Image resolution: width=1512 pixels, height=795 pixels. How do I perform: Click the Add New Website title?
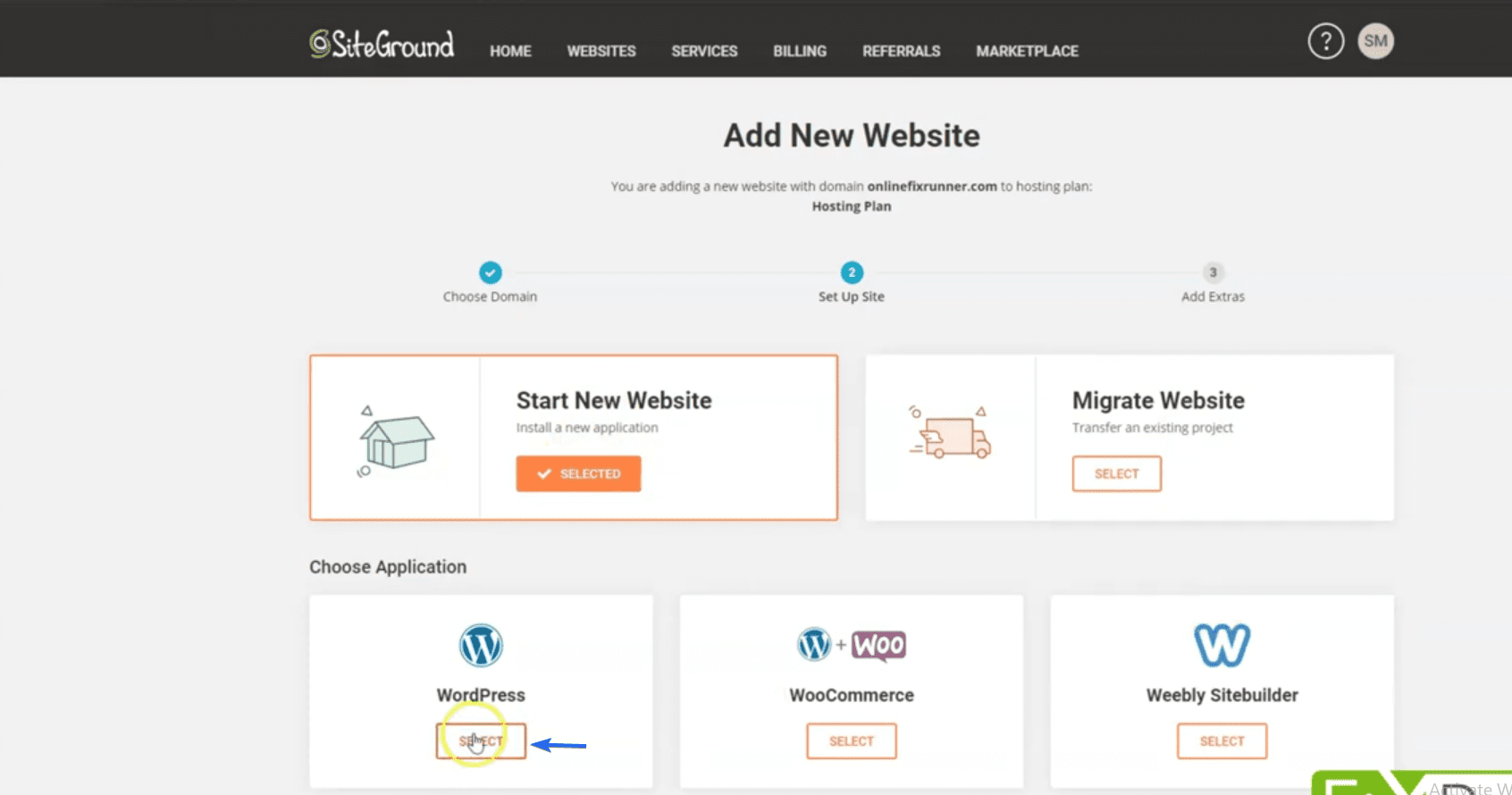(852, 136)
